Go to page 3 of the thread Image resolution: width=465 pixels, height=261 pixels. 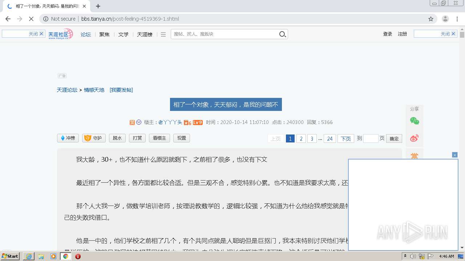point(312,138)
